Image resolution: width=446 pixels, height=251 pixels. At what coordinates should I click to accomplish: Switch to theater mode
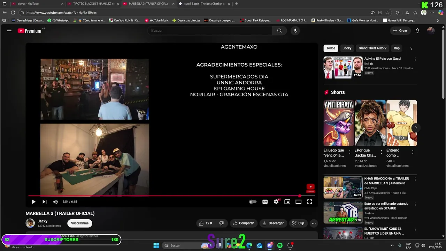pyautogui.click(x=299, y=202)
